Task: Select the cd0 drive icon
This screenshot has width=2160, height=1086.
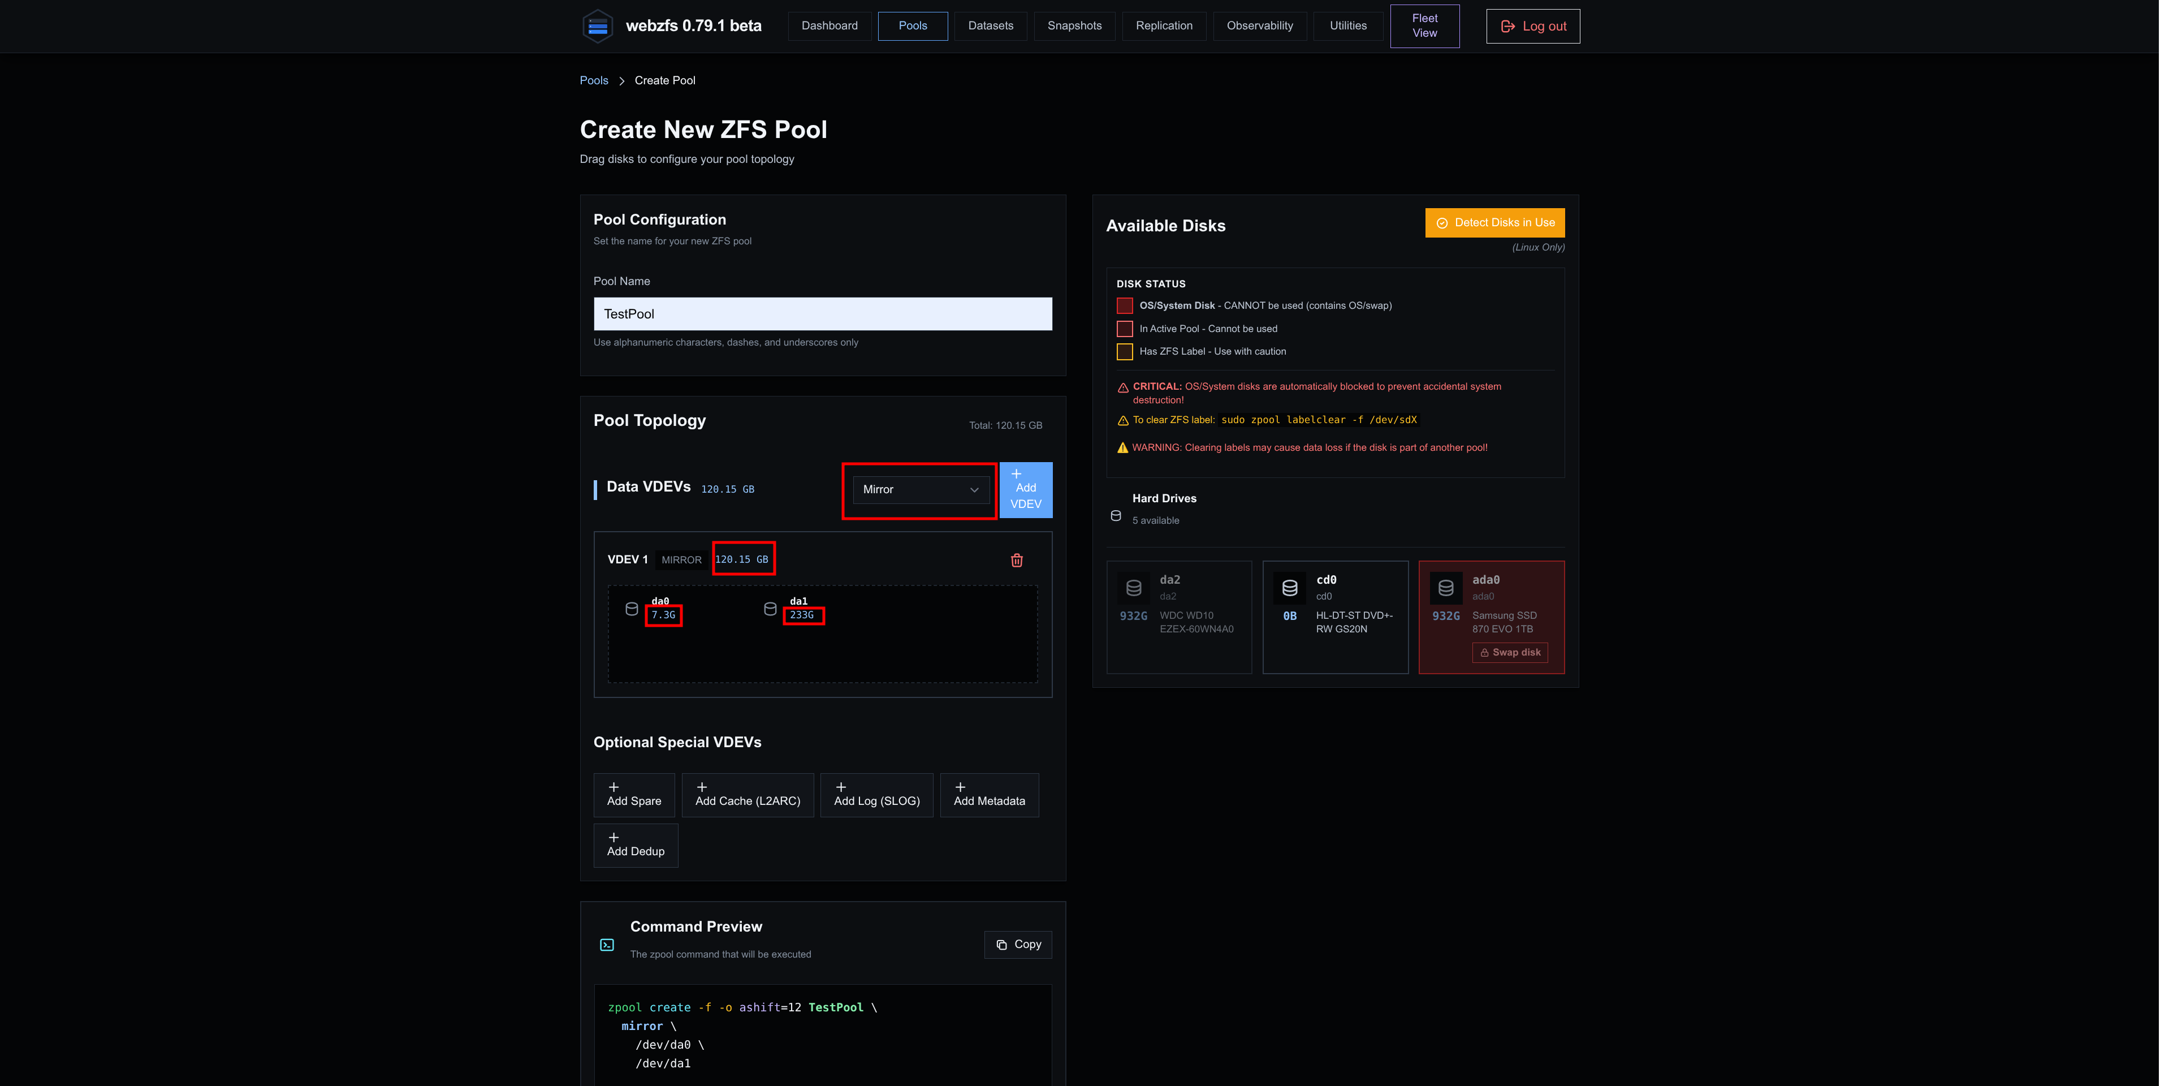Action: click(1290, 588)
